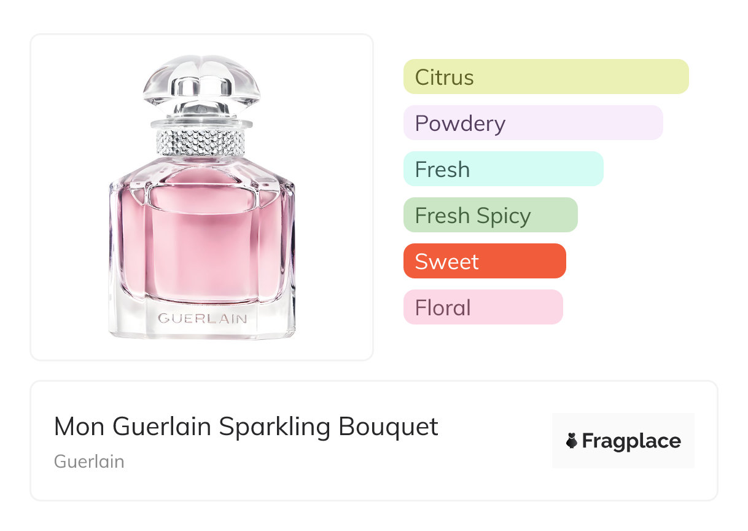Viewport: 748px width, 531px height.
Task: Click the GUERLAIN engraving on the bottle
Action: point(202,318)
